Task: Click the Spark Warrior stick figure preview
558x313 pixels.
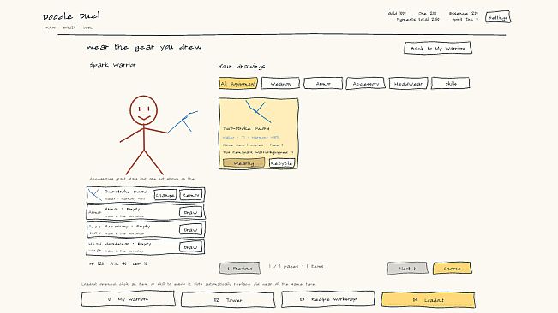Action: pos(144,135)
